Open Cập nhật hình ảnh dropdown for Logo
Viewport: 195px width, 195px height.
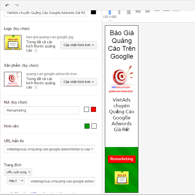(79, 45)
